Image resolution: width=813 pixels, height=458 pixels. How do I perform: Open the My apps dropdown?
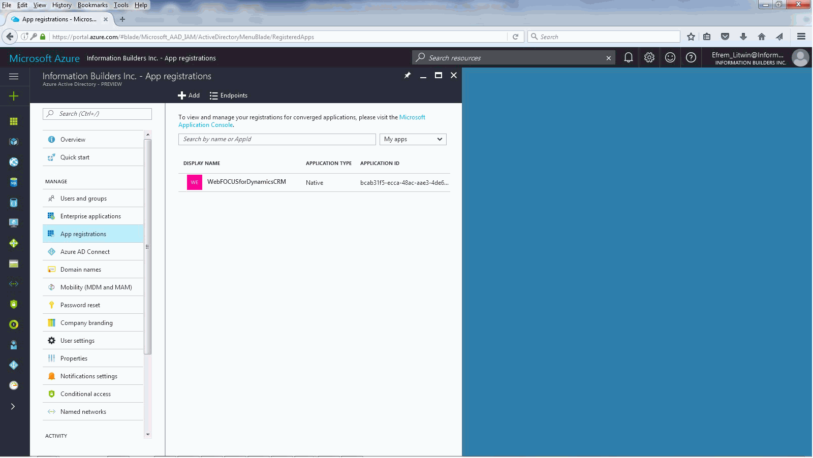413,139
